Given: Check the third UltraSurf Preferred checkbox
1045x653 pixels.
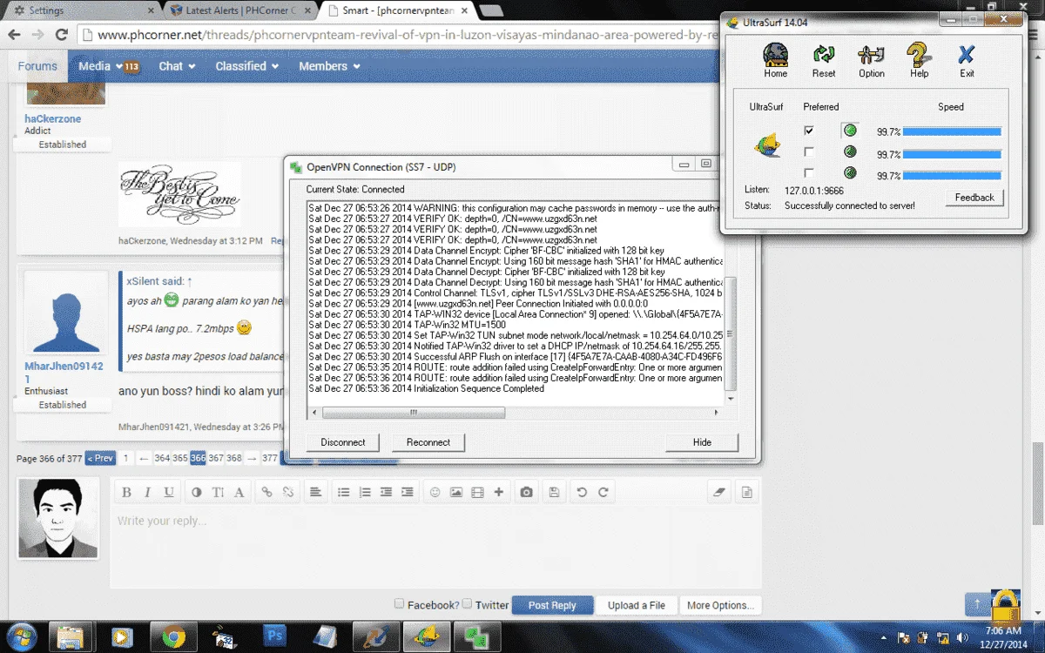Looking at the screenshot, I should (x=809, y=172).
